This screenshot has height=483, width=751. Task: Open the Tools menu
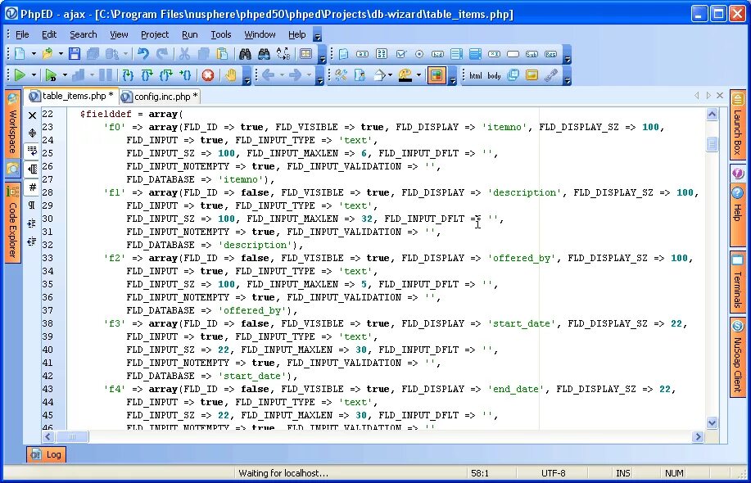pos(221,34)
